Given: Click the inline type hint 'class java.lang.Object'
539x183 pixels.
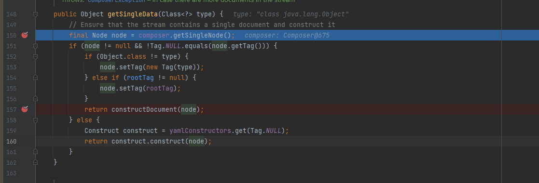Looking at the screenshot, I should tap(291, 14).
